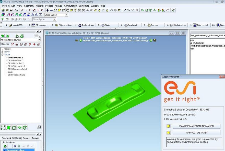Click the green section planes icon

pos(5,146)
